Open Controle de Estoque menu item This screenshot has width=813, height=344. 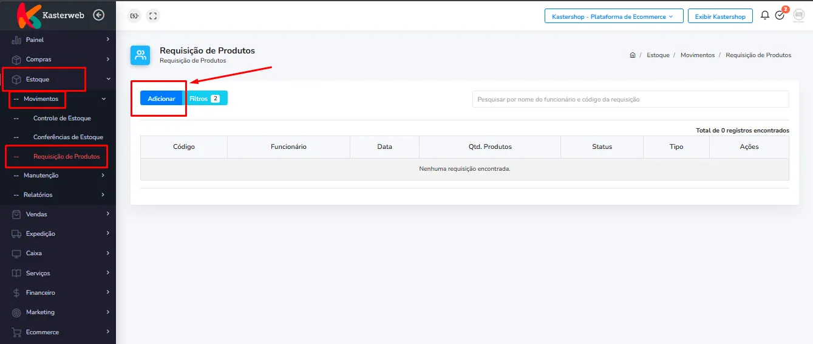point(62,119)
